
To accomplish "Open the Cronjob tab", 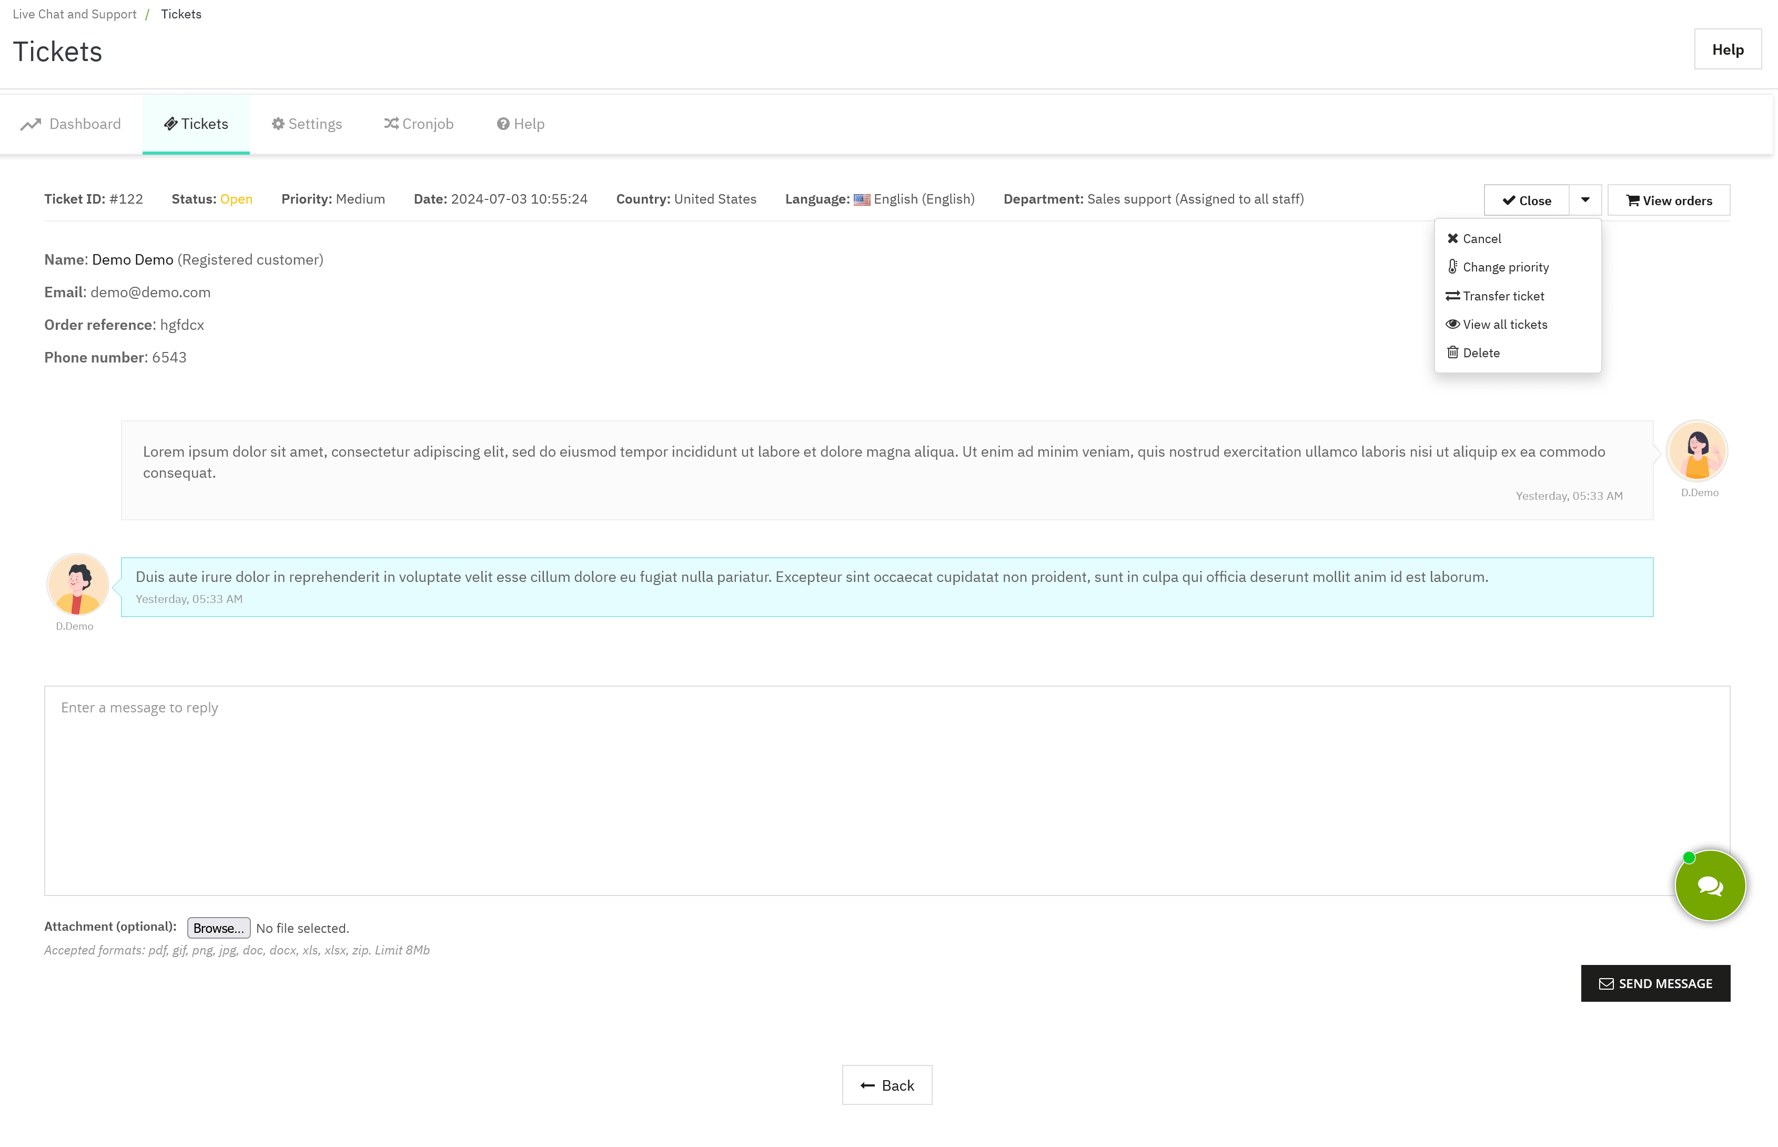I will tap(418, 124).
